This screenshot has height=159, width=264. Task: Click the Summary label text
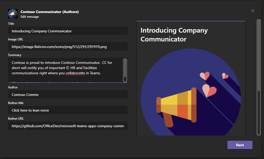pyautogui.click(x=15, y=55)
